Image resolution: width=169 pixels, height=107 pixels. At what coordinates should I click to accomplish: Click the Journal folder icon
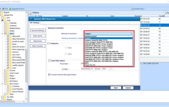click(x=8, y=70)
